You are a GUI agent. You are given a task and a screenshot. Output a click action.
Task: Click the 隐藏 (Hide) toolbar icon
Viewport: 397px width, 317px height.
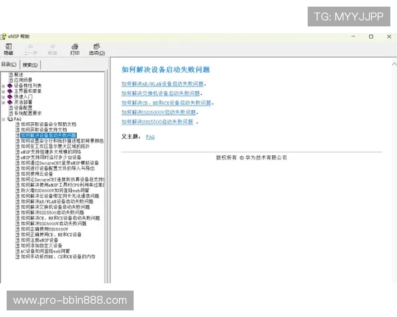pos(9,47)
